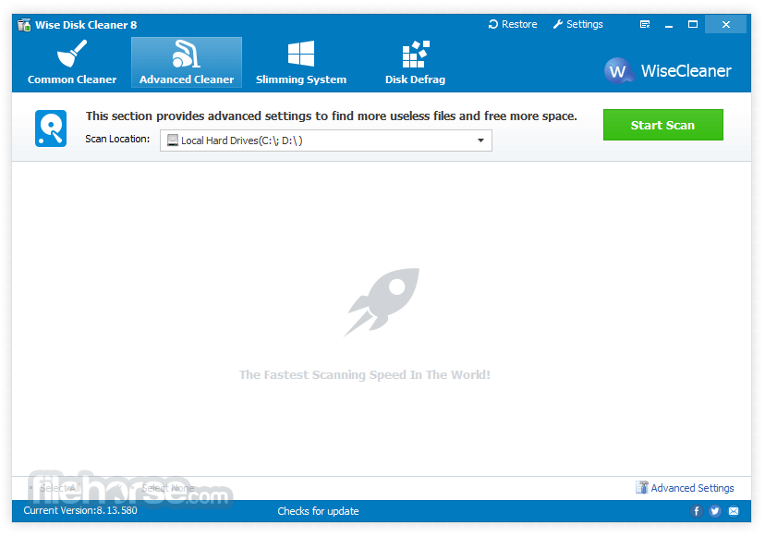This screenshot has height=537, width=765.
Task: Click the Current Version:8.13.580 text
Action: (80, 510)
